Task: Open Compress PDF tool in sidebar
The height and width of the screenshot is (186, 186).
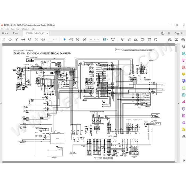Action: pos(184,95)
